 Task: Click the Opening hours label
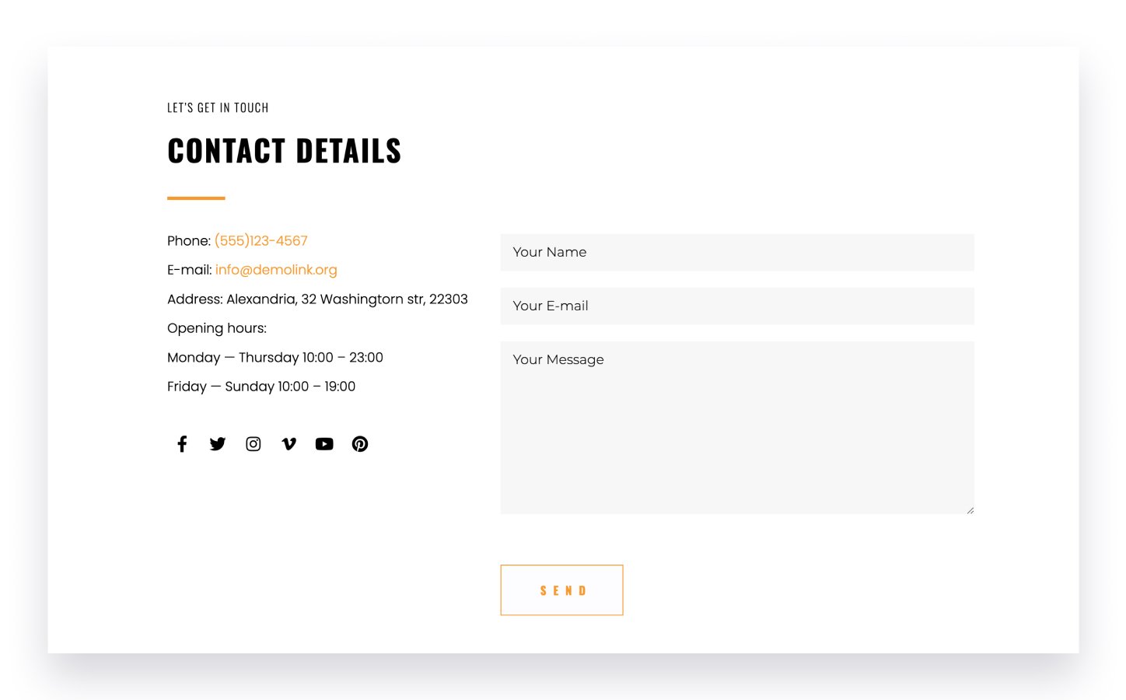217,328
